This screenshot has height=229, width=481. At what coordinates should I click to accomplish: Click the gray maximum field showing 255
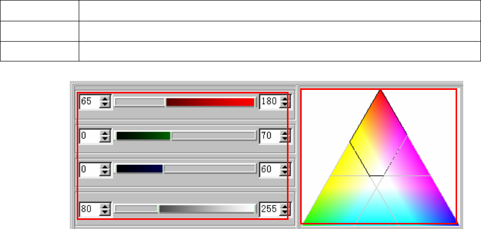269,209
